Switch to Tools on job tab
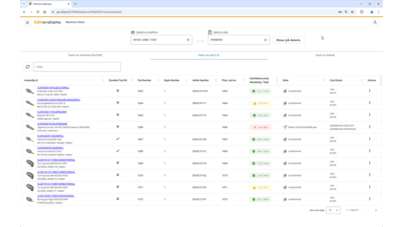This screenshot has width=403, height=227. 209,55
